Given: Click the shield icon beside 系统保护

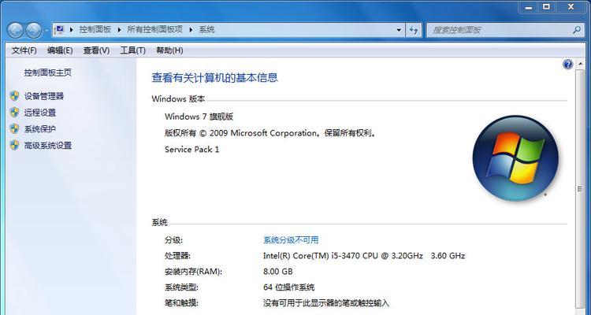Looking at the screenshot, I should 14,128.
